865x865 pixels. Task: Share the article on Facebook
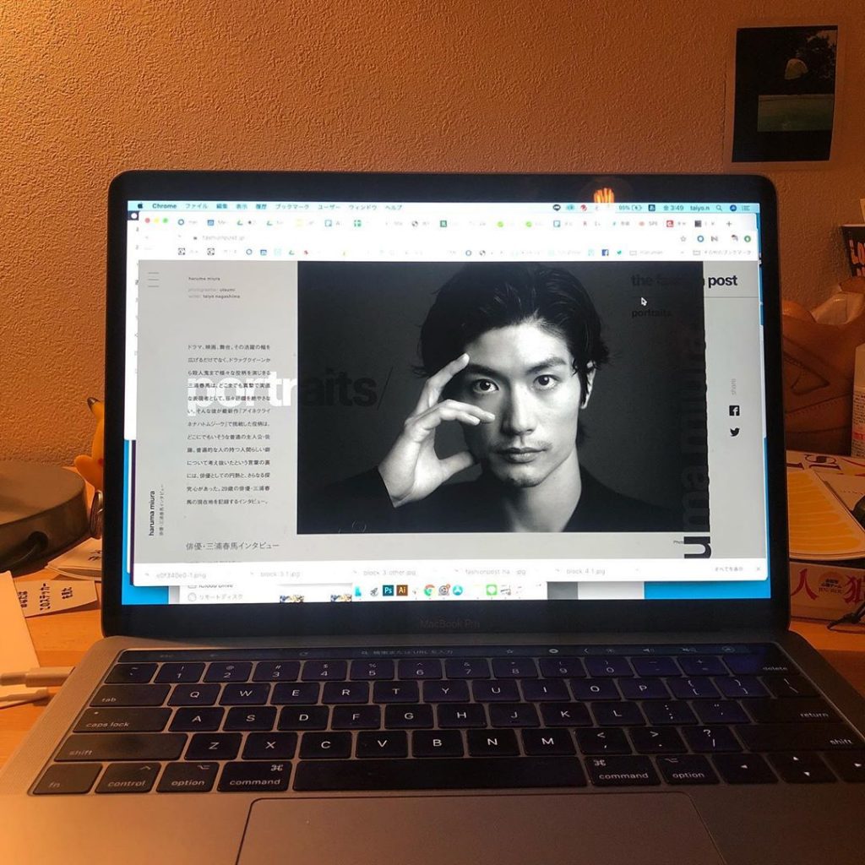734,411
